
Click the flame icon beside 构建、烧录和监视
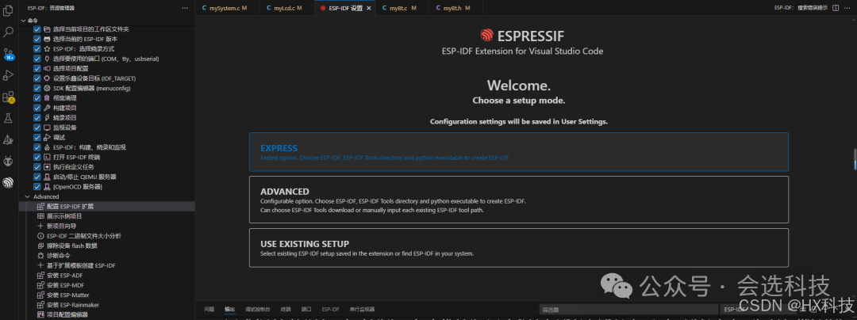pyautogui.click(x=47, y=147)
